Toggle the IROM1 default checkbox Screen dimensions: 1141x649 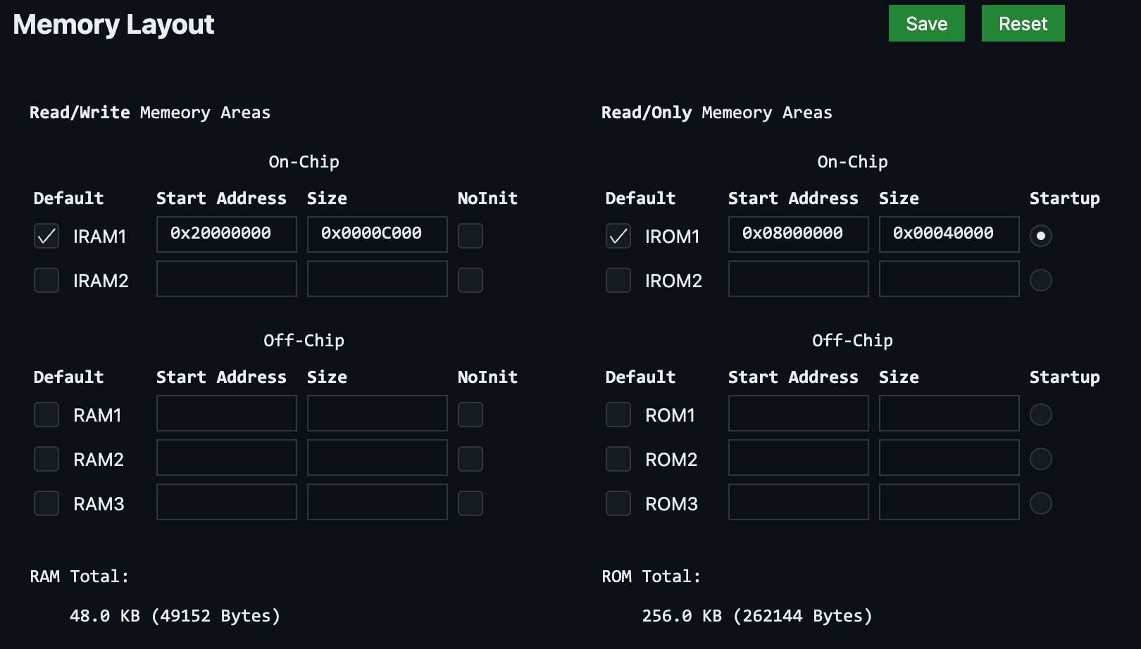point(618,237)
